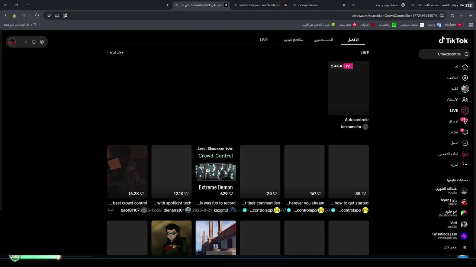Image resolution: width=476 pixels, height=267 pixels.
Task: Open the Explore (استكشف) compass icon
Action: pos(465,78)
